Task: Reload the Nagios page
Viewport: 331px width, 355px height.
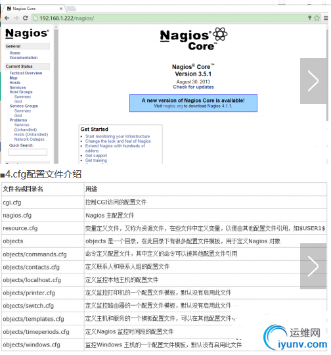Action: (x=26, y=18)
